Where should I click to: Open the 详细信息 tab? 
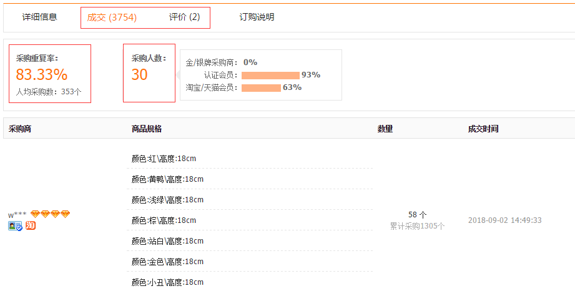[40, 17]
